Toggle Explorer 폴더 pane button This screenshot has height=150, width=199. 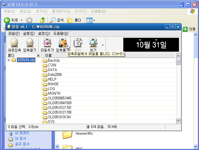(x=74, y=20)
